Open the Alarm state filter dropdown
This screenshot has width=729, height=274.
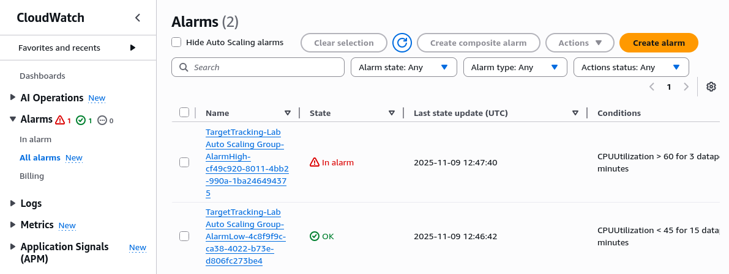click(x=403, y=67)
